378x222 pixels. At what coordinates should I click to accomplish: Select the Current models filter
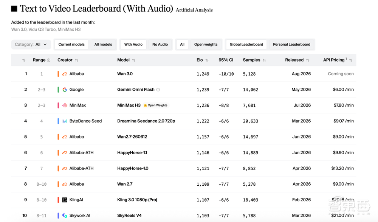(71, 44)
